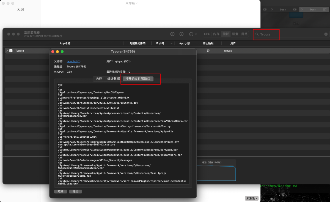Viewport: 330px width, 202px height.
Task: Switch to the 内存 toolbar tab in Activity Monitor
Action: click(x=216, y=34)
